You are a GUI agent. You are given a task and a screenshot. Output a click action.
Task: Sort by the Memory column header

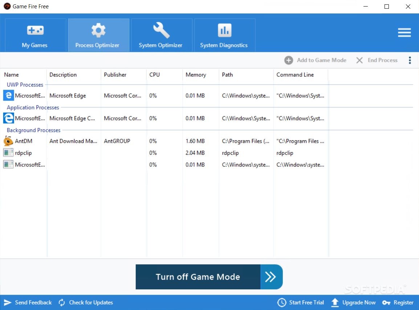point(196,75)
